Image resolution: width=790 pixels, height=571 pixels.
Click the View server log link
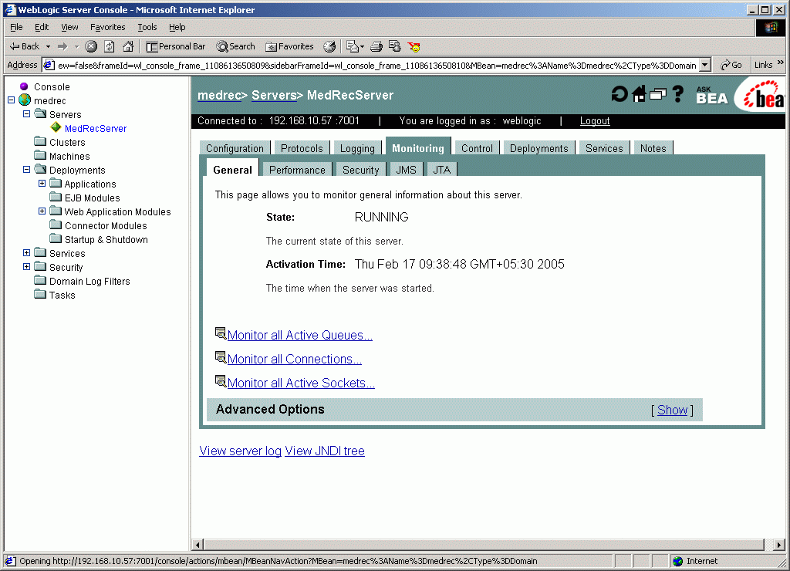[x=241, y=451]
